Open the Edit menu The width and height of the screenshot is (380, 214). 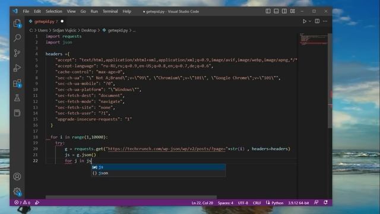pyautogui.click(x=37, y=11)
